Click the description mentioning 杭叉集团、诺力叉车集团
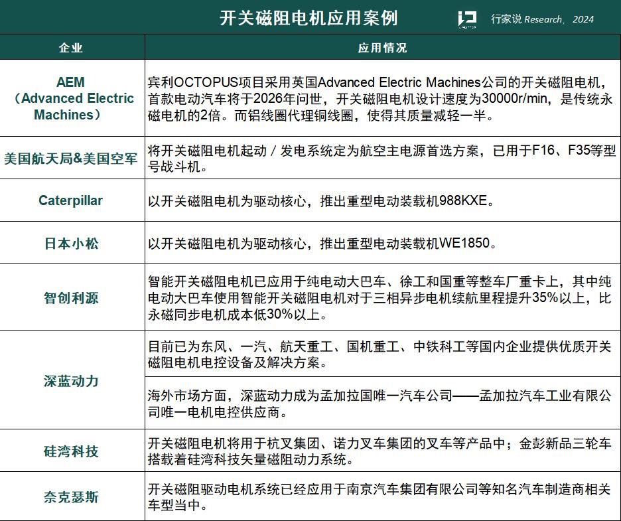Screen dimensions: 621x521 (x=379, y=451)
